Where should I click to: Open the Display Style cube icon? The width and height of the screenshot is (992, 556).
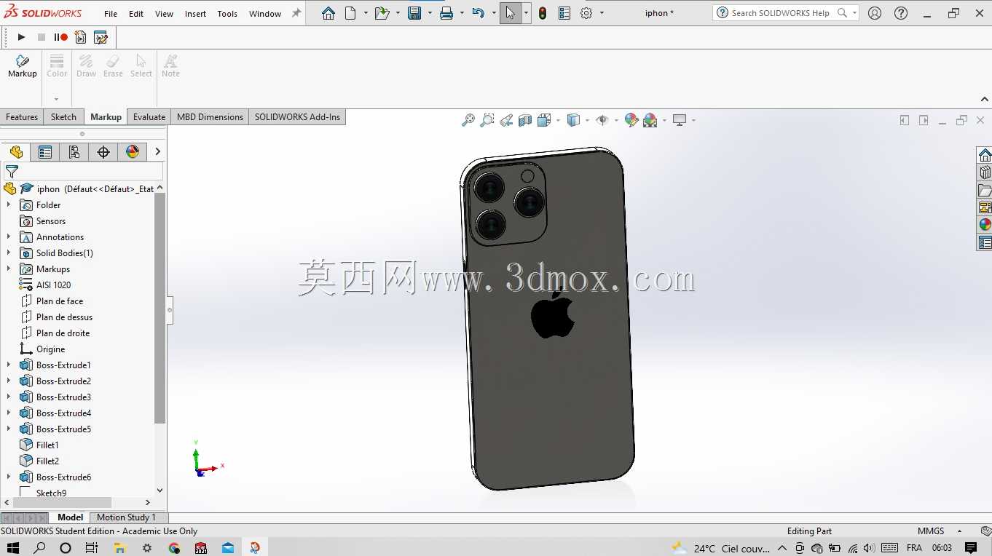click(x=573, y=120)
